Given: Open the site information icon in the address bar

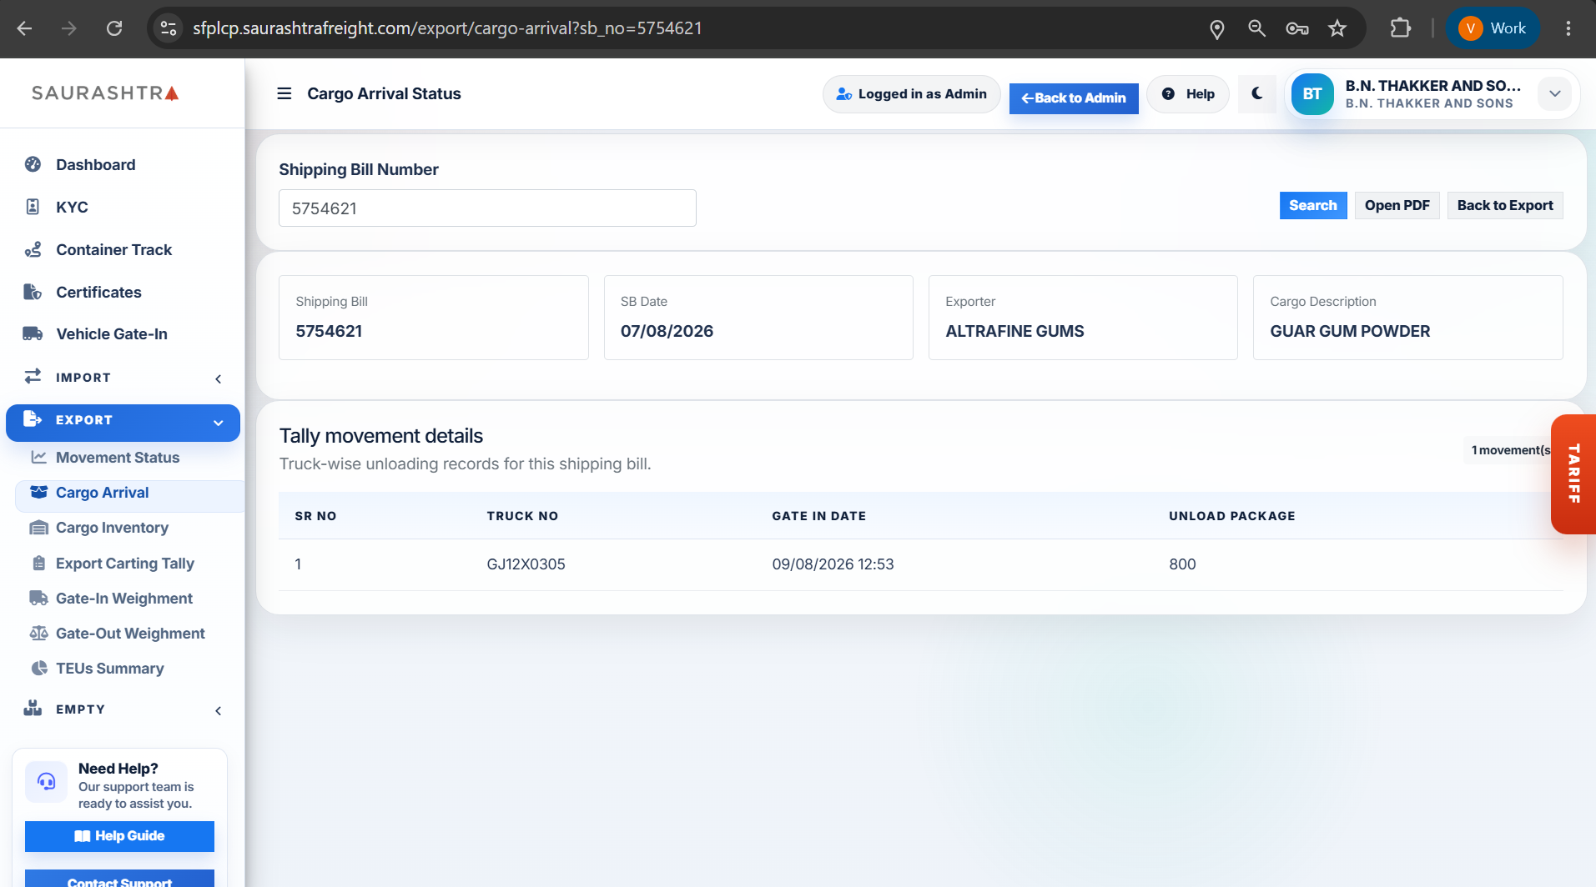Looking at the screenshot, I should click(x=169, y=28).
